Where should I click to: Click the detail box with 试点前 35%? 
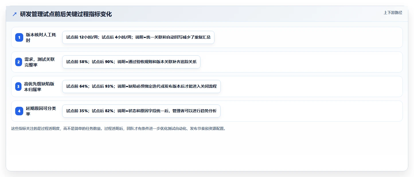(141, 111)
